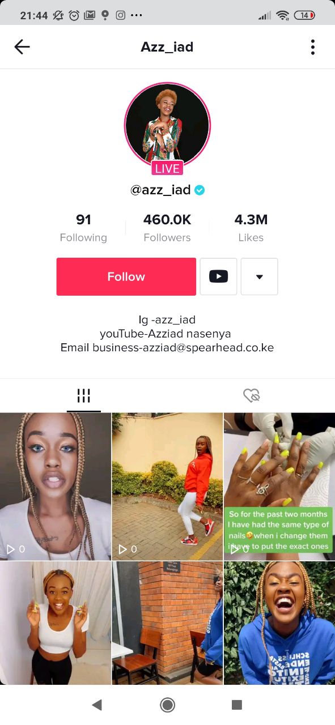Play the laughing blue hoodie video
Viewport: 335px width, 725px height.
279,623
